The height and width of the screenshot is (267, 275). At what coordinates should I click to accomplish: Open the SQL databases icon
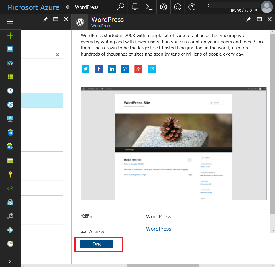pyautogui.click(x=10, y=132)
